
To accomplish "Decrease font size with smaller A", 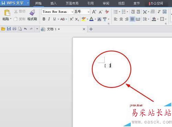I will click(x=100, y=12).
